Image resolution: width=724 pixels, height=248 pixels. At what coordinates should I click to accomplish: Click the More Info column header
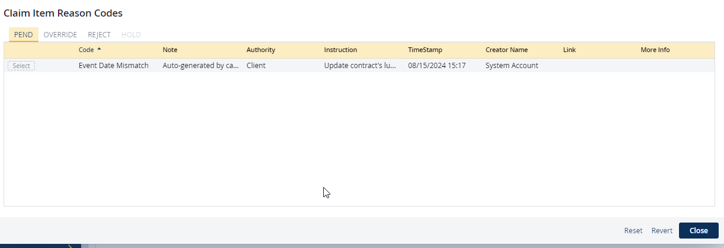[x=655, y=50]
